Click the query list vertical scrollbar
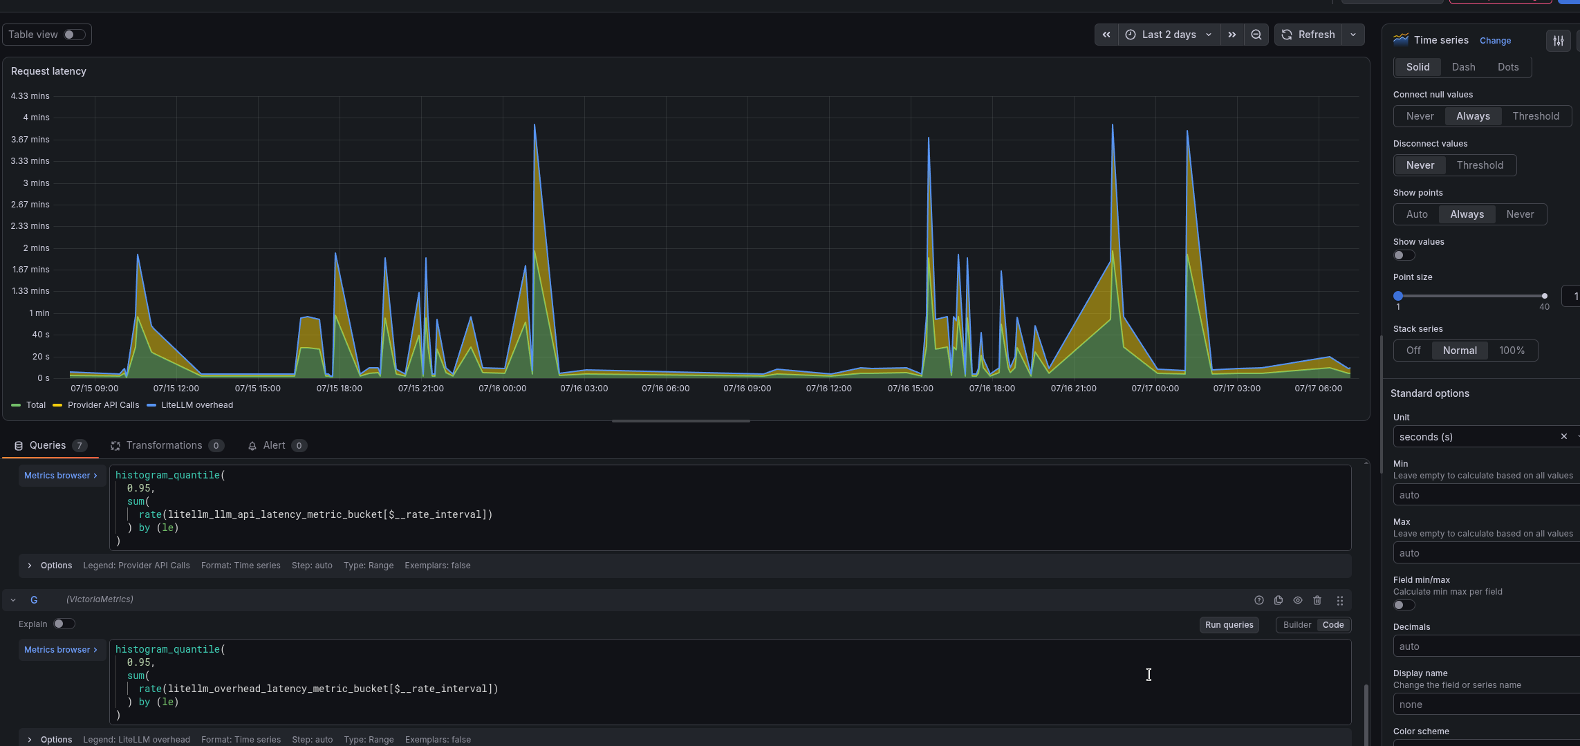The image size is (1580, 746). [1365, 715]
